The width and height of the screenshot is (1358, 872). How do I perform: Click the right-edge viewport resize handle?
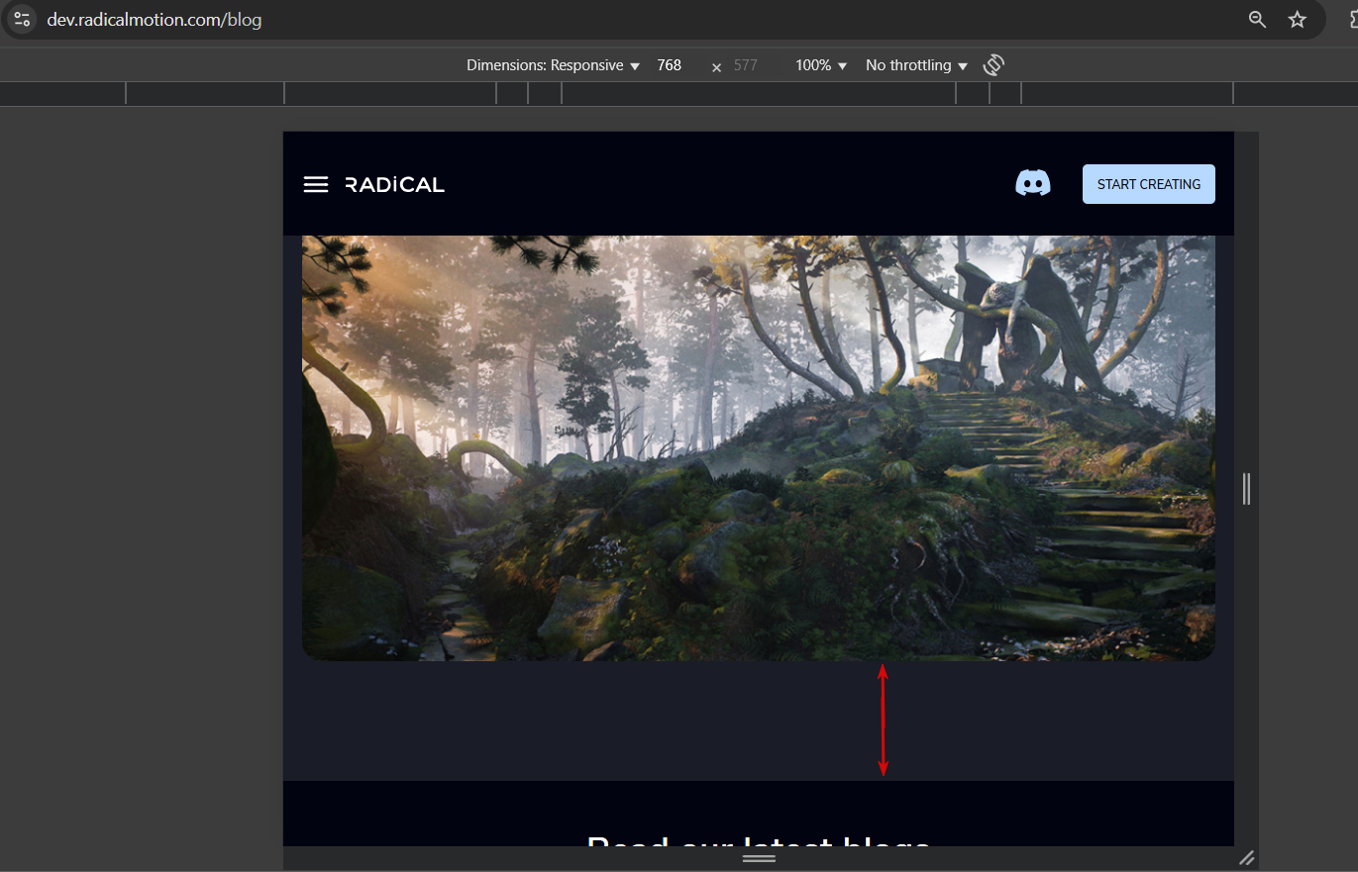[1247, 489]
